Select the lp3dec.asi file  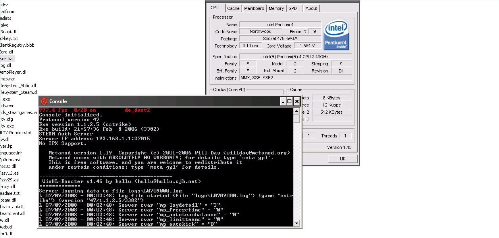click(x=10, y=160)
